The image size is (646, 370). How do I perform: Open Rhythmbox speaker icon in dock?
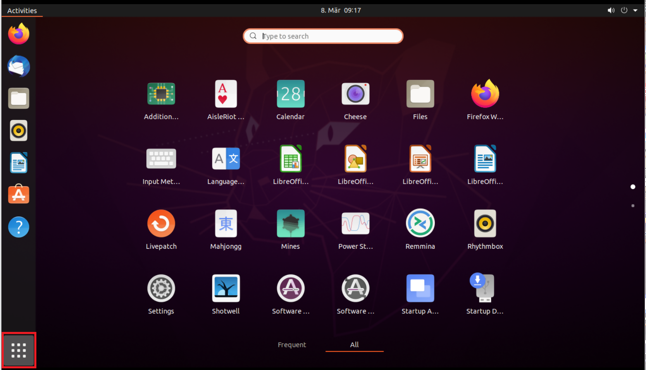pyautogui.click(x=19, y=131)
